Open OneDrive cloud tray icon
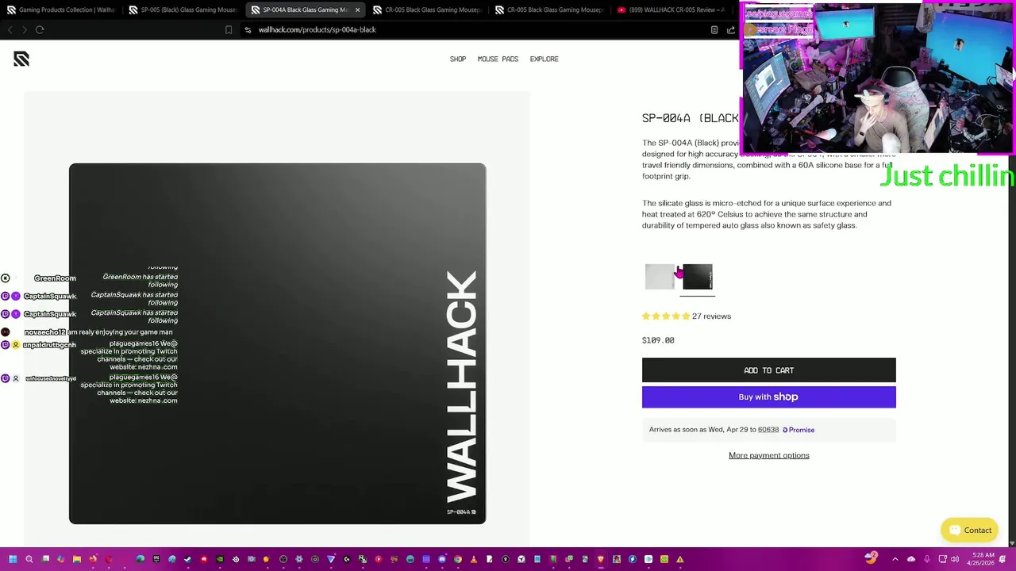Viewport: 1016px width, 571px height. [911, 559]
